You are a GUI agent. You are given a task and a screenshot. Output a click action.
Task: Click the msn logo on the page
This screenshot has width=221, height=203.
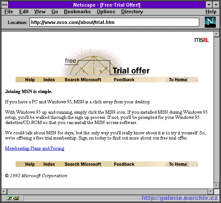coord(201,40)
